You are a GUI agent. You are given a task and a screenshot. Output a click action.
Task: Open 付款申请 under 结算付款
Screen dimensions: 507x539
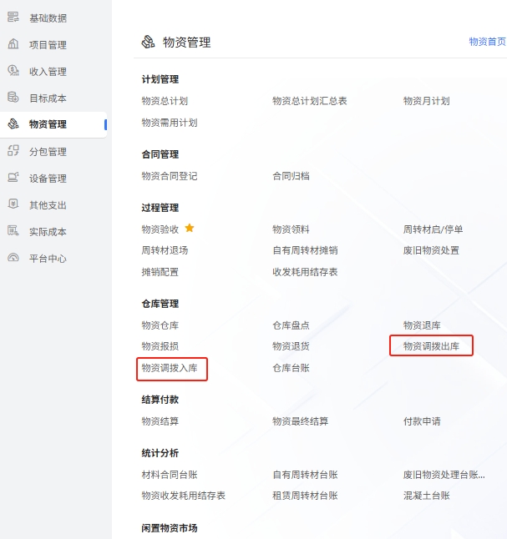click(422, 421)
